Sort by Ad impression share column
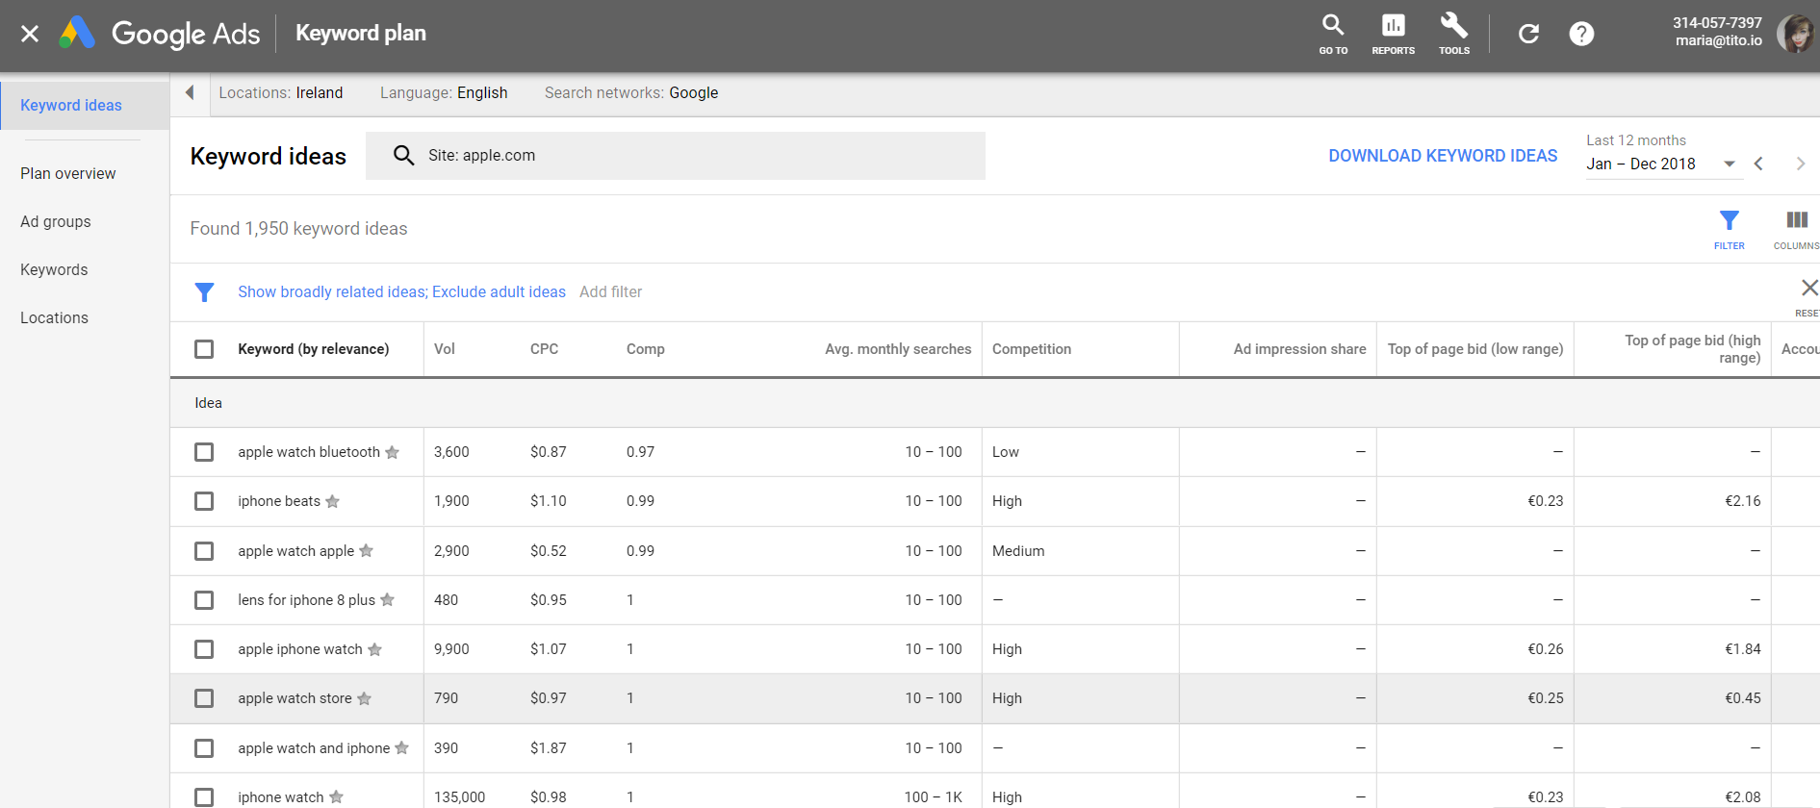1820x808 pixels. click(1299, 349)
